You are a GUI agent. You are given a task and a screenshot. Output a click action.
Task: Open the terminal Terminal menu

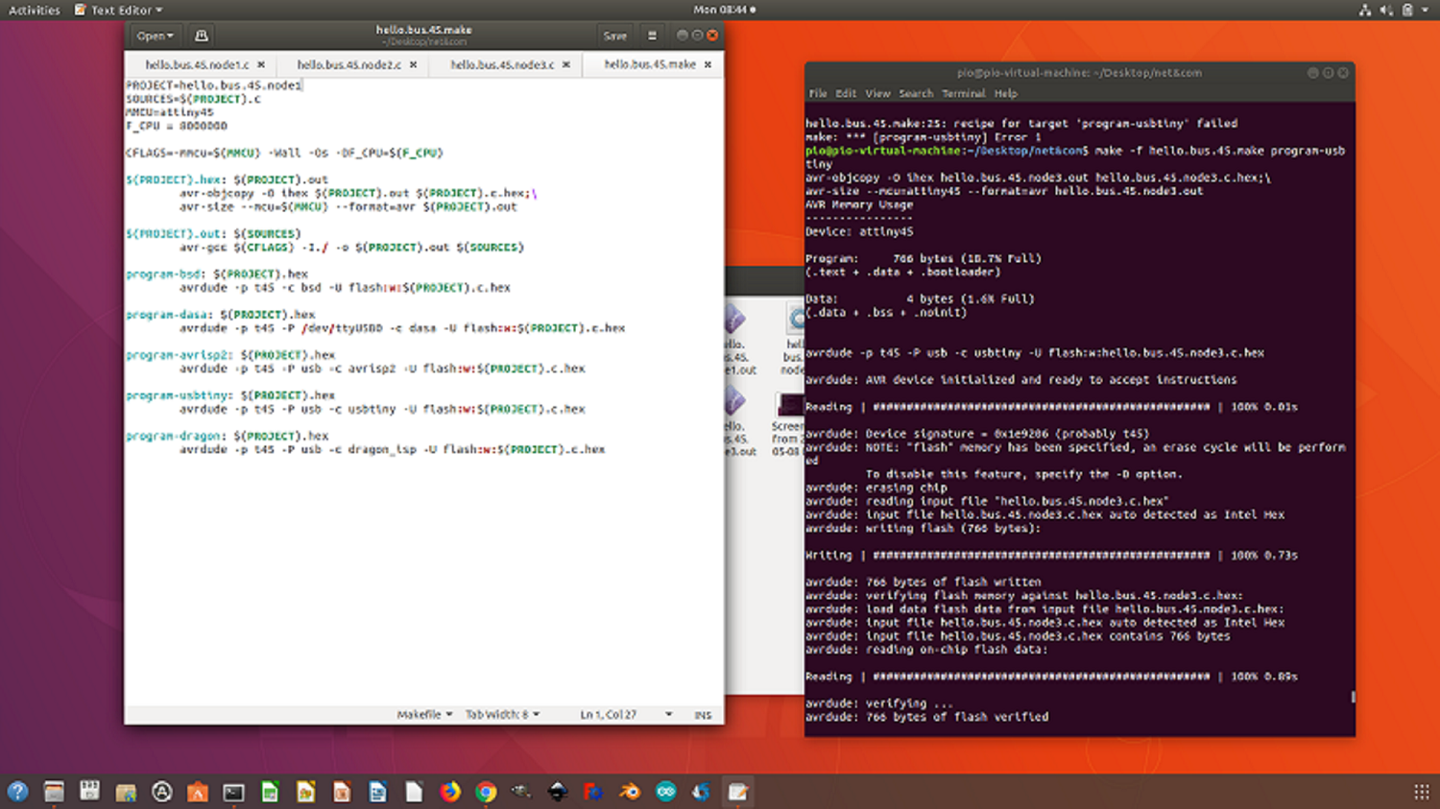963,93
